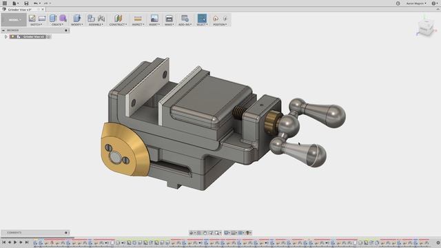The image size is (441, 248).
Task: Click the New Component icon under ASSEMBLE
Action: (x=91, y=19)
